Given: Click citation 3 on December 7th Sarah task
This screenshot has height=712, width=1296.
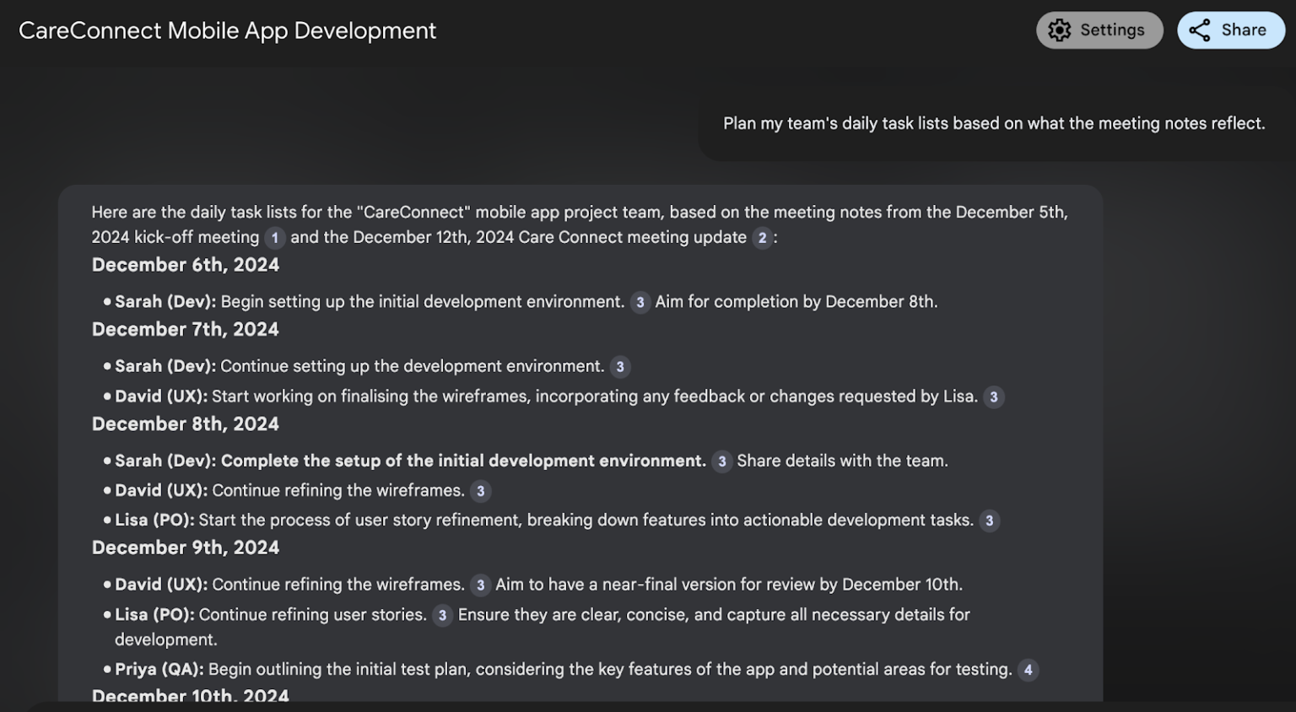Looking at the screenshot, I should [620, 367].
